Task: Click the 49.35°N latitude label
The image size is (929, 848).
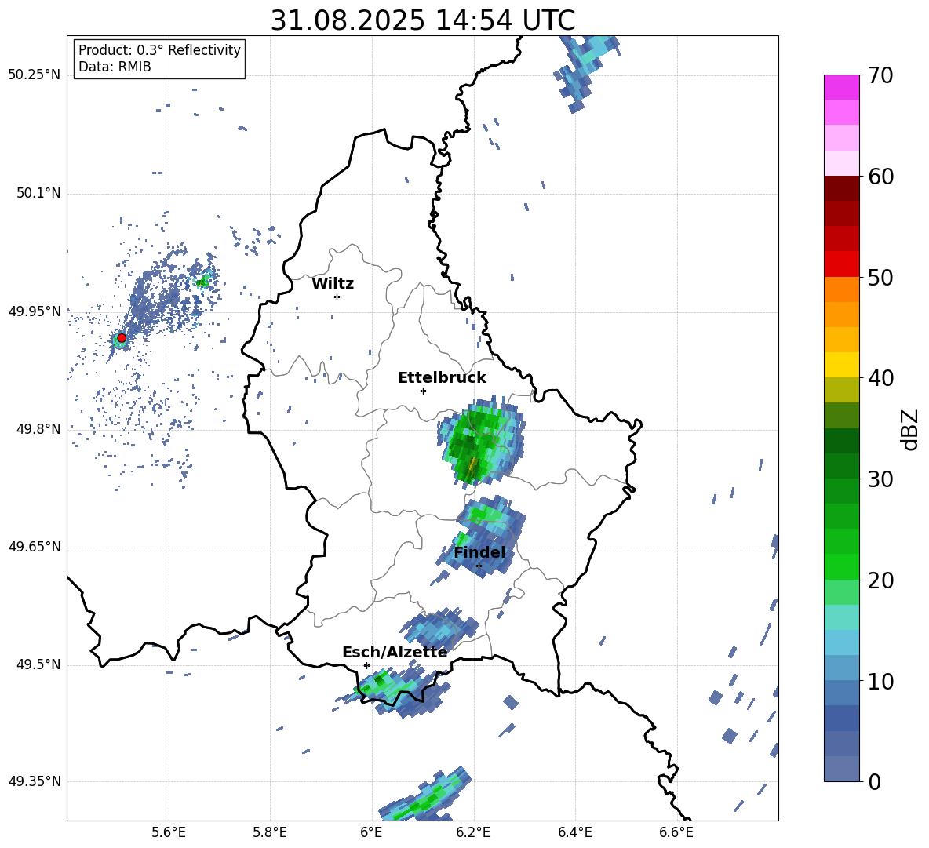Action: coord(35,781)
